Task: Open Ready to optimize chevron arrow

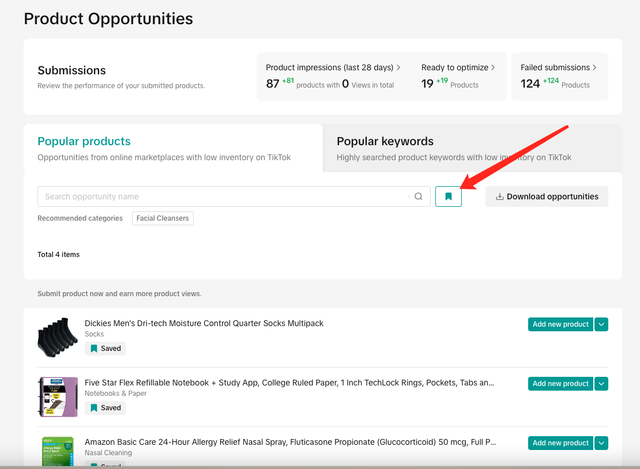Action: coord(493,67)
